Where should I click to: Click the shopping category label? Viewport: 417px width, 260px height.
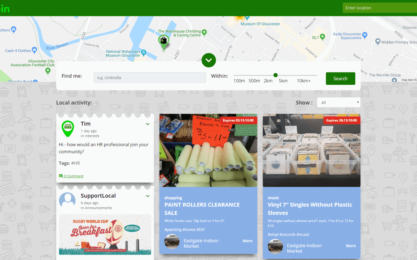[x=173, y=198]
